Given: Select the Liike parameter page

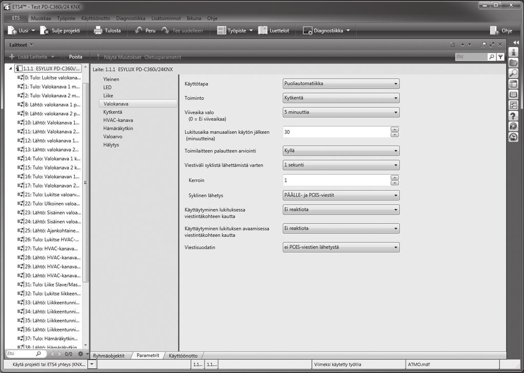Looking at the screenshot, I should (108, 96).
